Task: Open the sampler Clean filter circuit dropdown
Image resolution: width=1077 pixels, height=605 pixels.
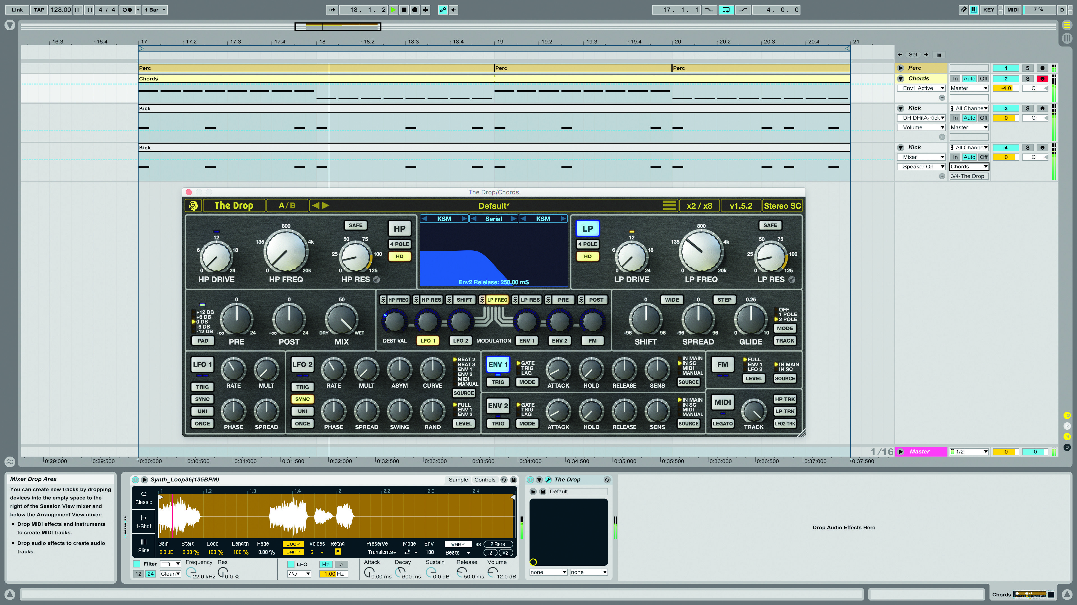Action: pyautogui.click(x=171, y=574)
